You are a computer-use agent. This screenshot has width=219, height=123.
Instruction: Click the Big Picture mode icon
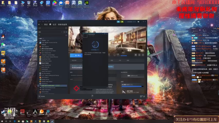139,22
